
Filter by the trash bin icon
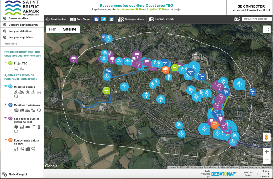(x=39, y=127)
